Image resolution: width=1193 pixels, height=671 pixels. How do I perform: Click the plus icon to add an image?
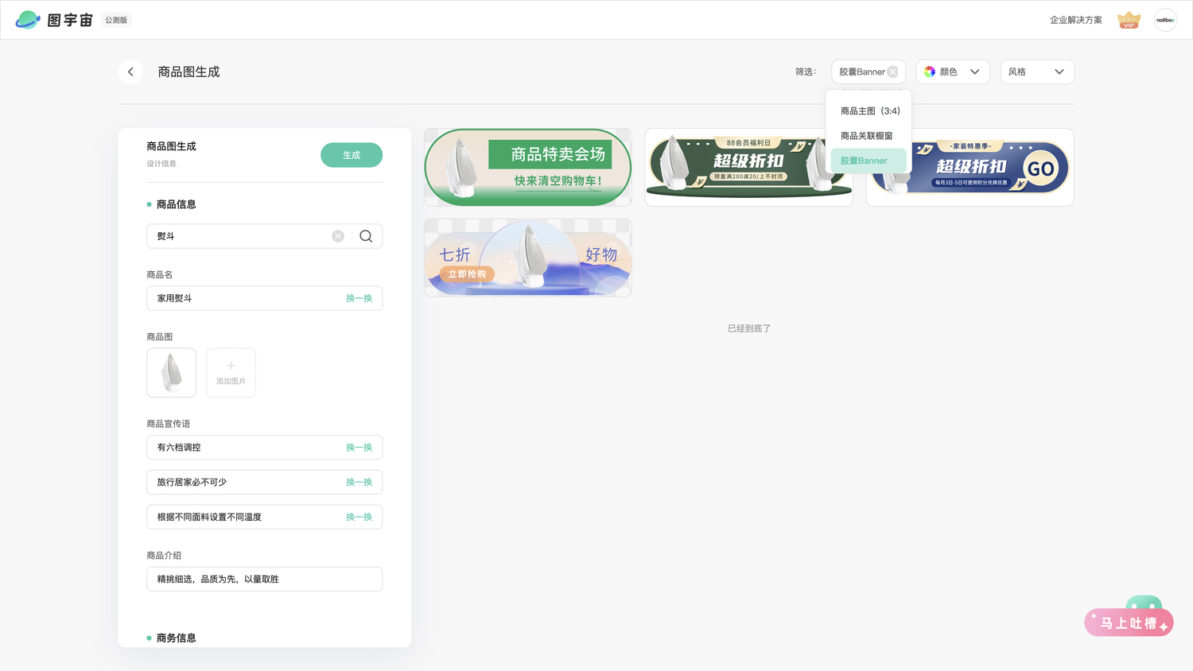[231, 366]
